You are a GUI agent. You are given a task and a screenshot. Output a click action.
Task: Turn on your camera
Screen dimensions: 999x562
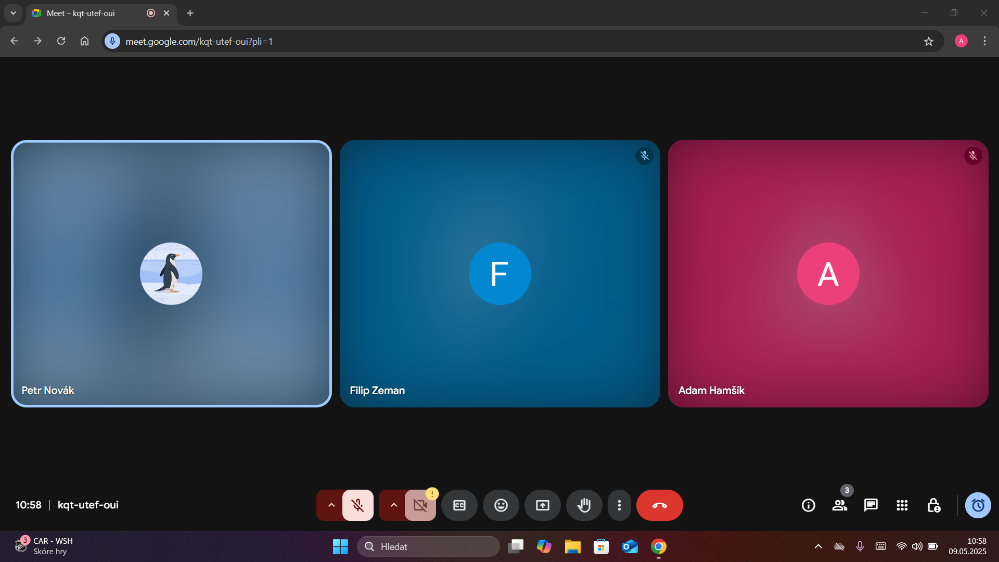pyautogui.click(x=420, y=505)
